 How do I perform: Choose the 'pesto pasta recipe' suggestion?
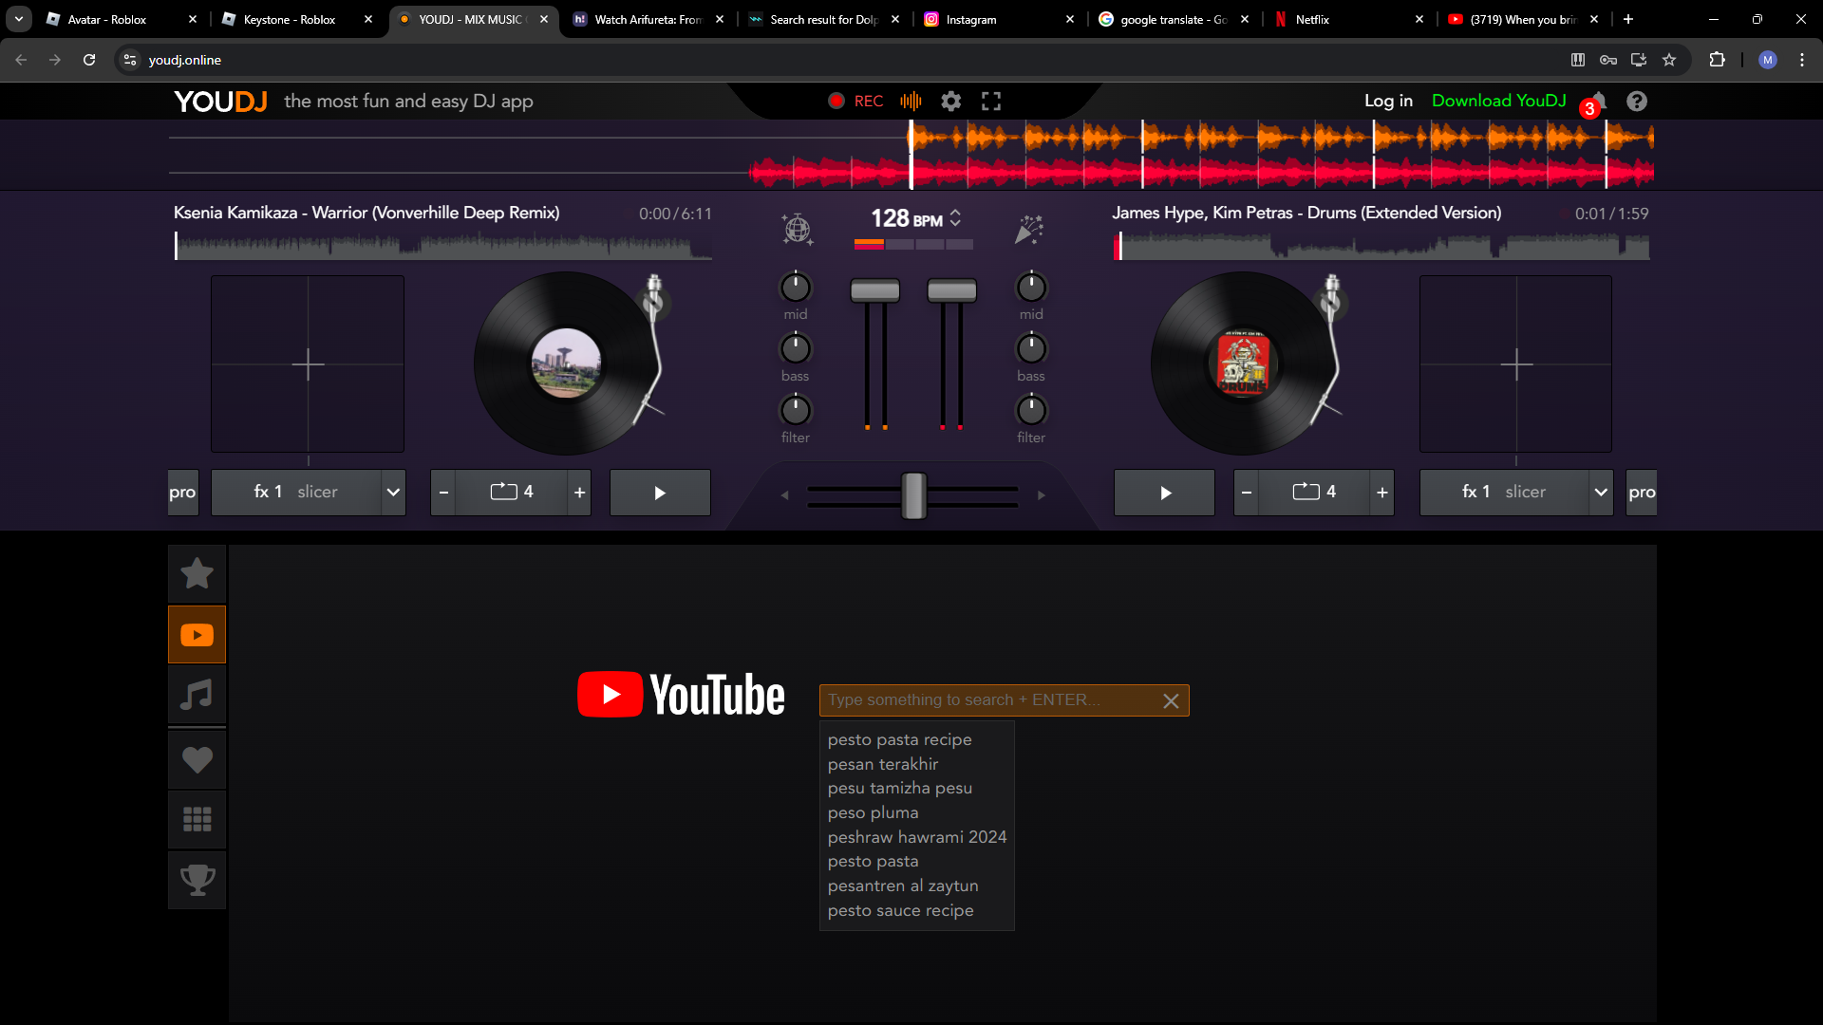point(899,739)
